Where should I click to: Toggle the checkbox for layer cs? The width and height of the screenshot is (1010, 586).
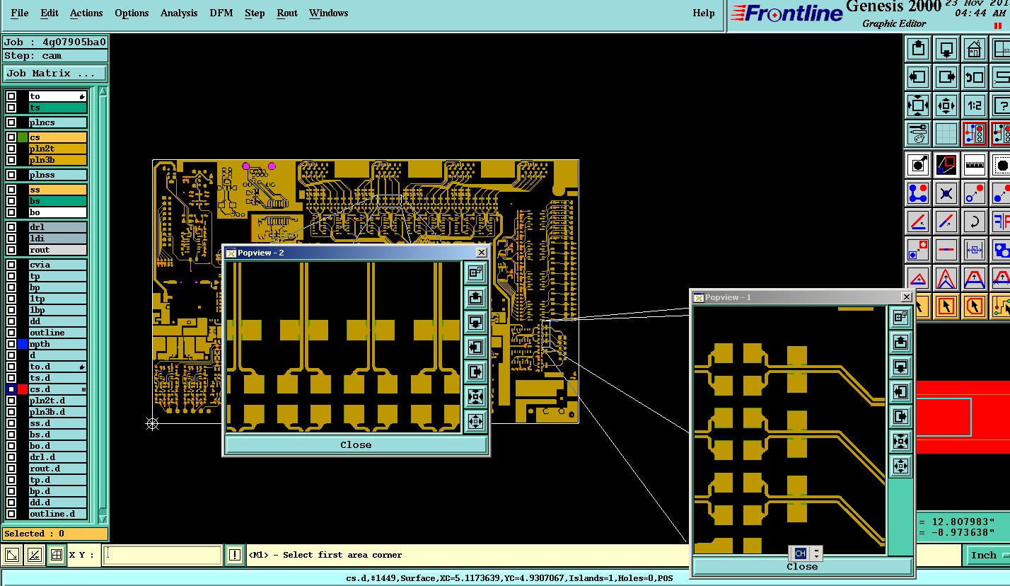click(11, 137)
